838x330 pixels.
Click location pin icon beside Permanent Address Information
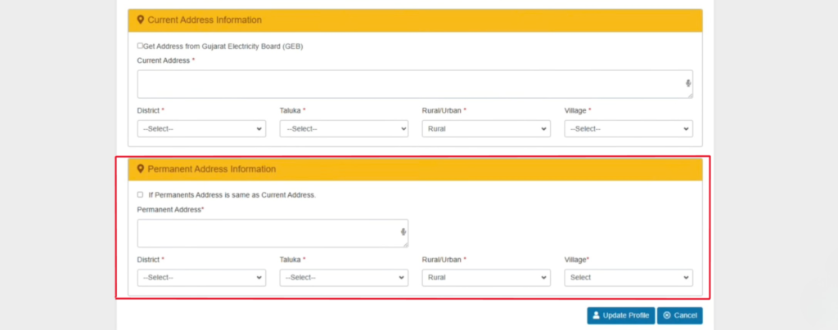tap(141, 169)
